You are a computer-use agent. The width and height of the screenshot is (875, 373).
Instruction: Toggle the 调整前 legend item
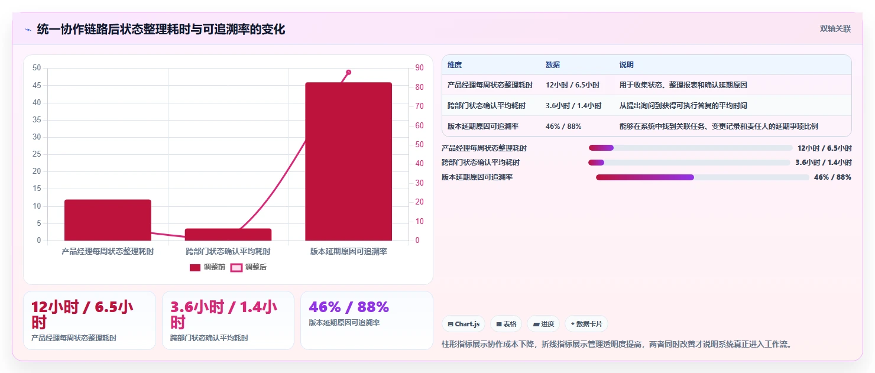(x=207, y=267)
